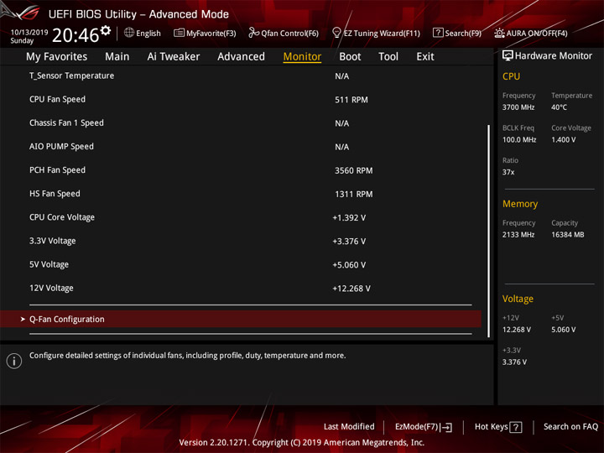Open the Ai Tweaker tab
Screen dimensions: 604x453
[x=174, y=57]
